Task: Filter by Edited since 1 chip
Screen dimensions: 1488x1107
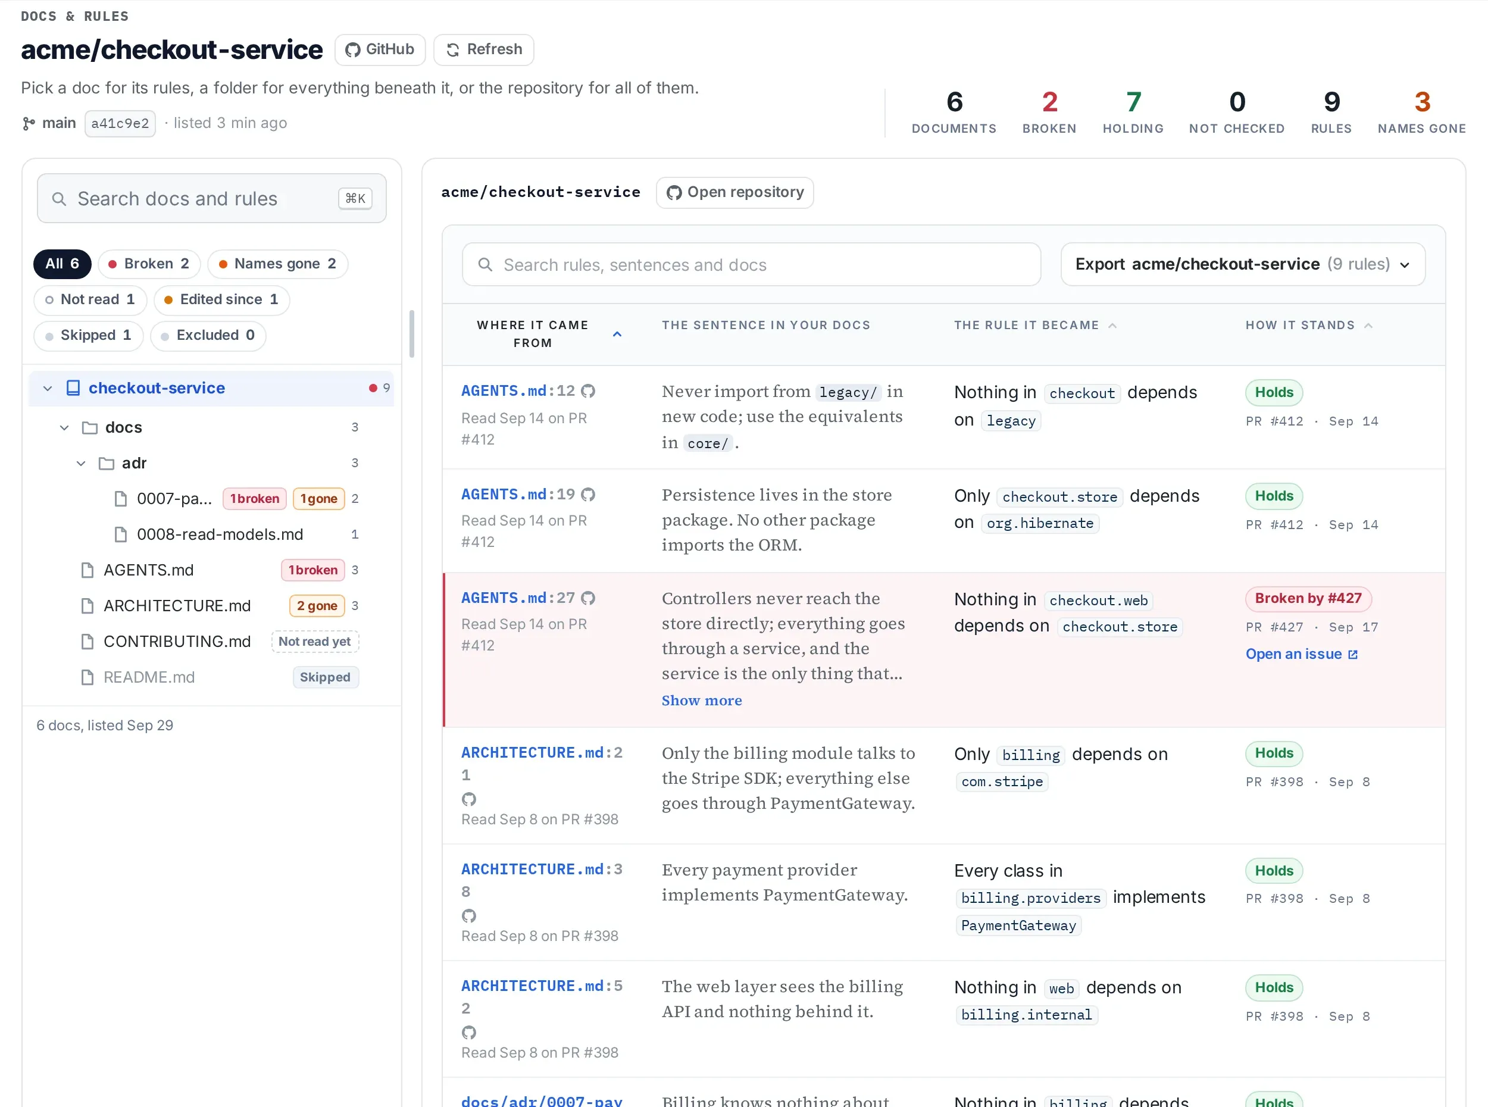Action: pos(222,299)
